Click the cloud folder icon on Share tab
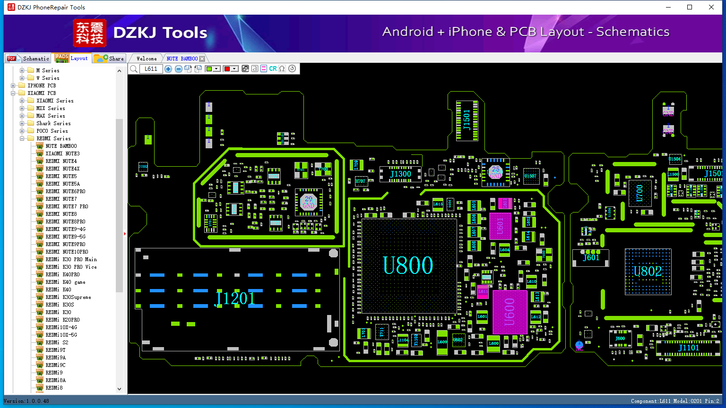The width and height of the screenshot is (726, 408). (100, 58)
